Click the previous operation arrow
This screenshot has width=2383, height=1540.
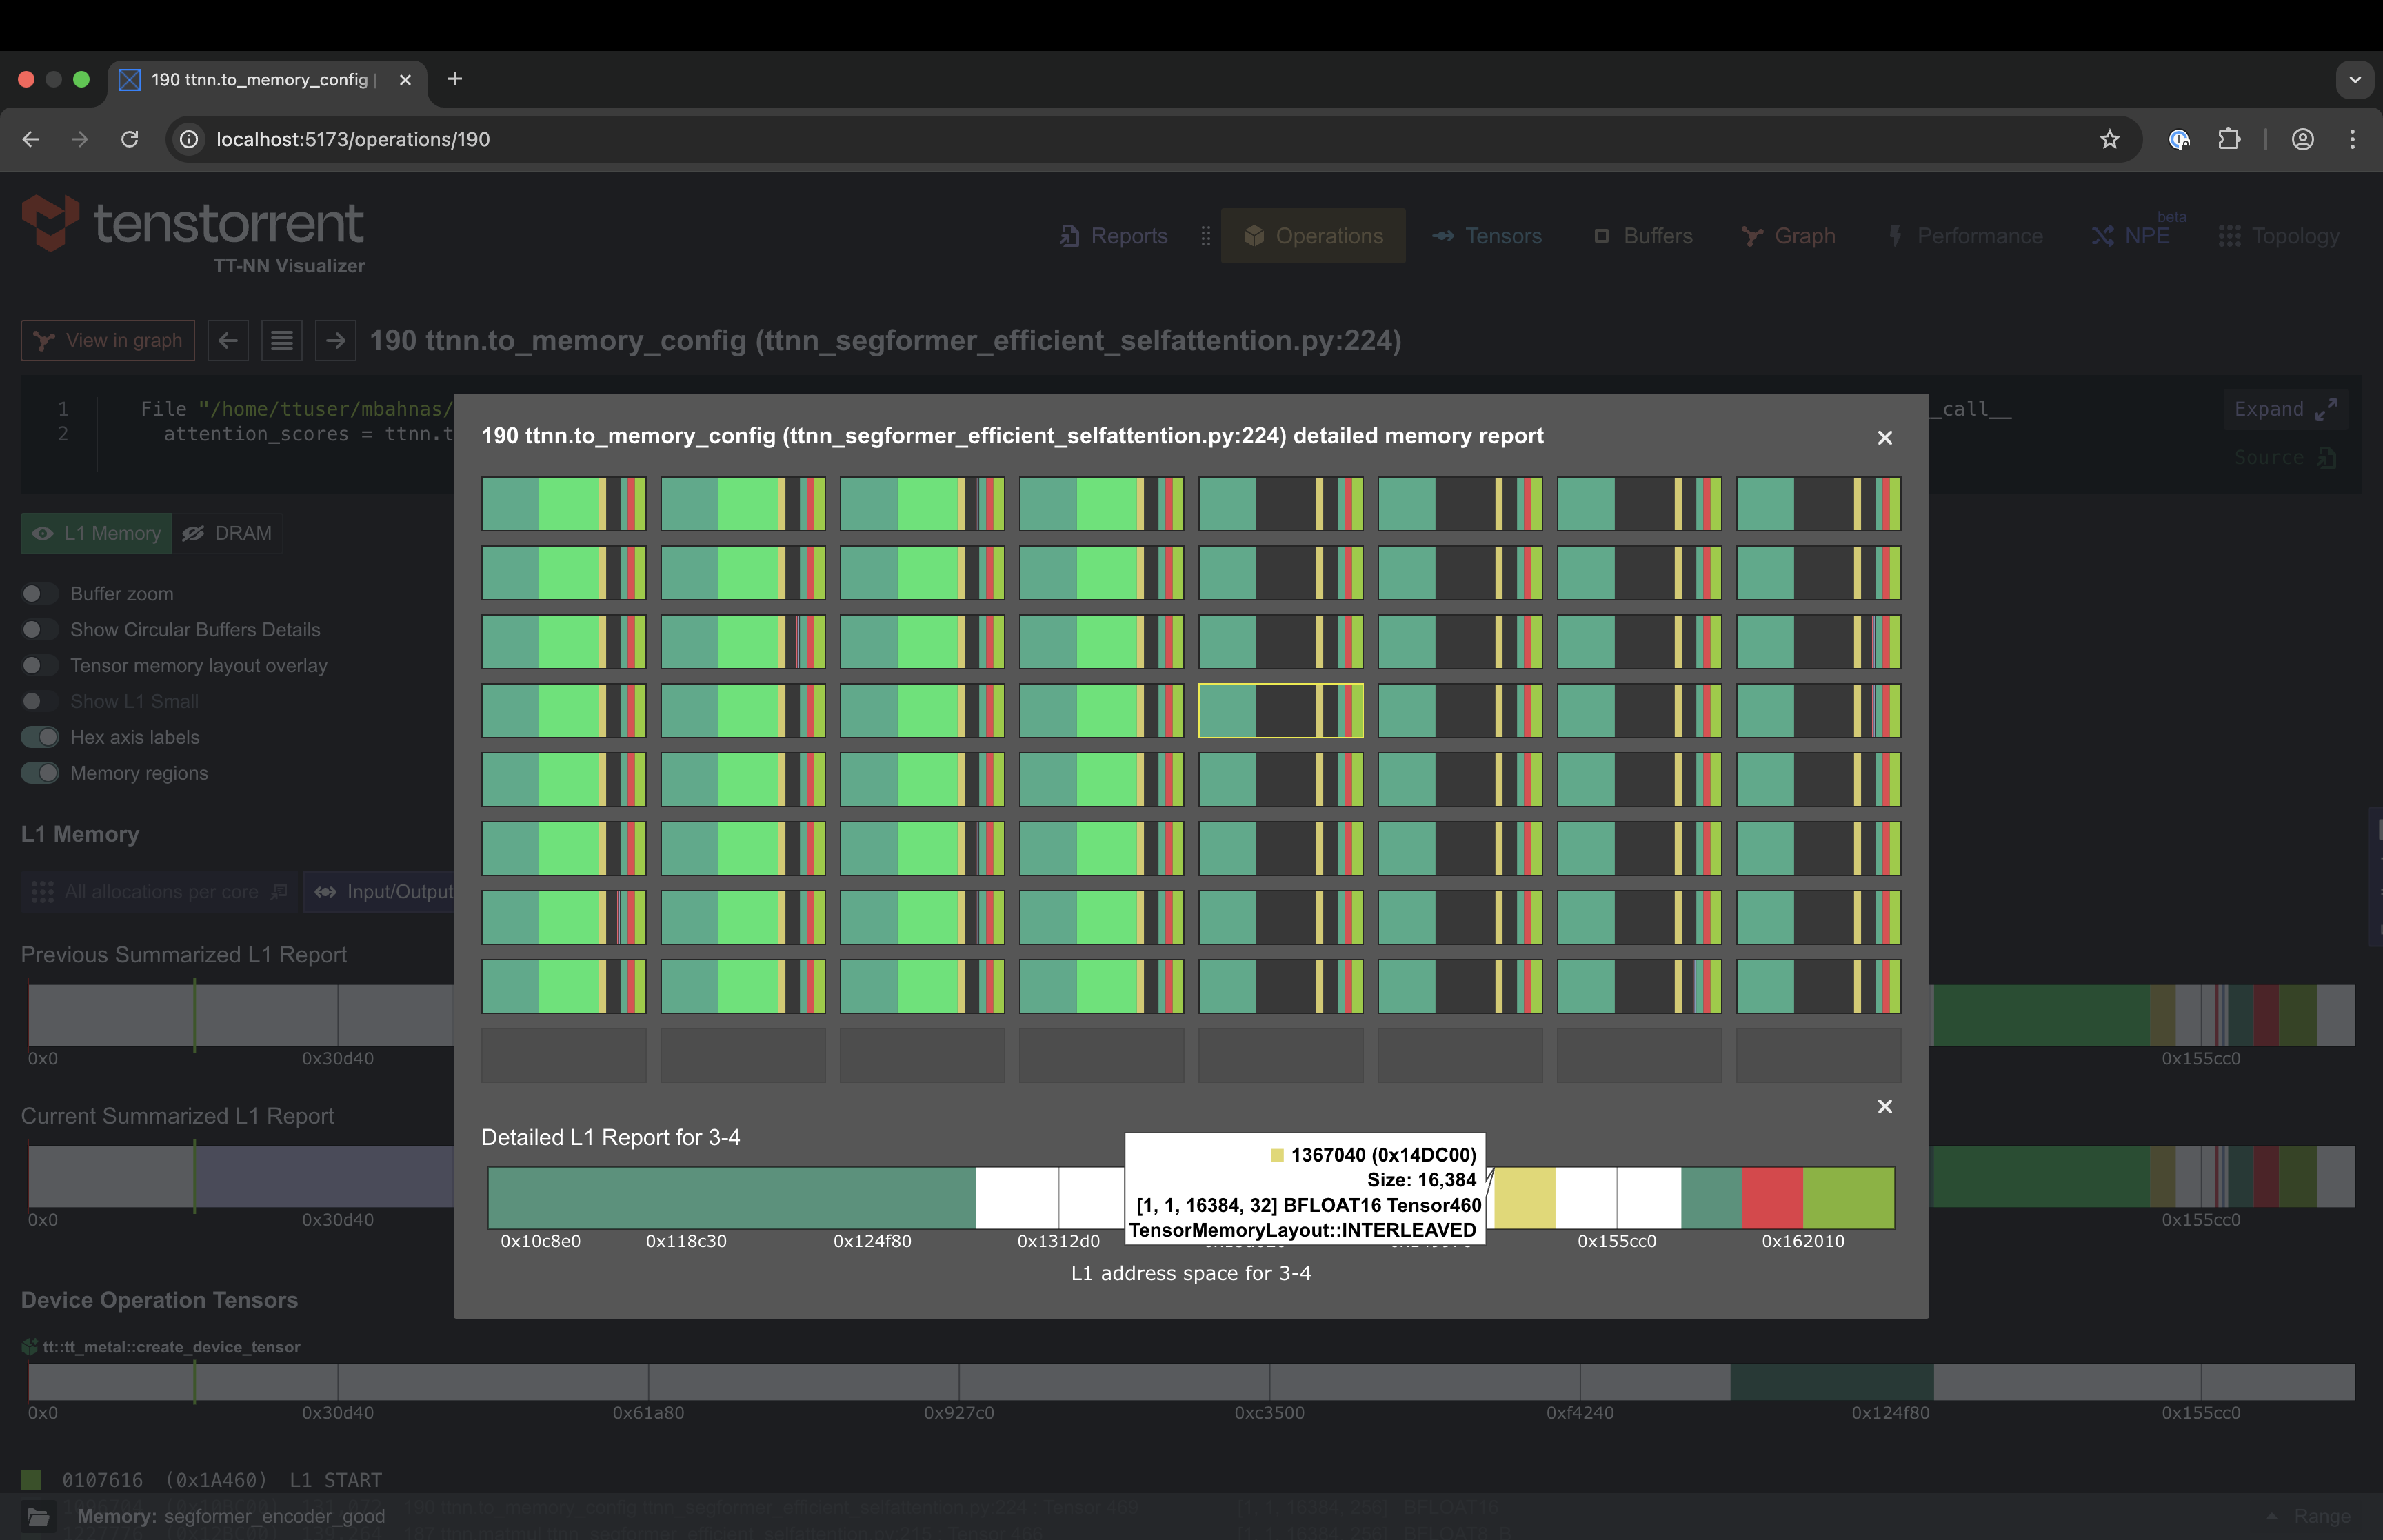point(227,340)
